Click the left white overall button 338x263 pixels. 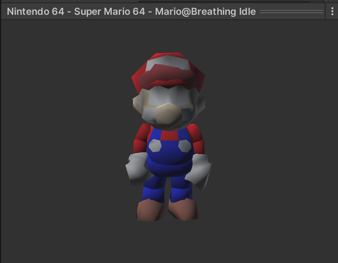pyautogui.click(x=155, y=146)
